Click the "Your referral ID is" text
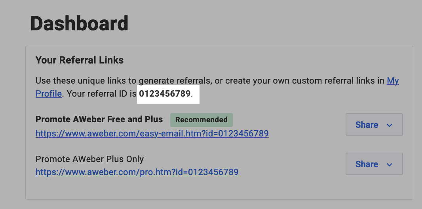The width and height of the screenshot is (422, 209). (x=101, y=94)
